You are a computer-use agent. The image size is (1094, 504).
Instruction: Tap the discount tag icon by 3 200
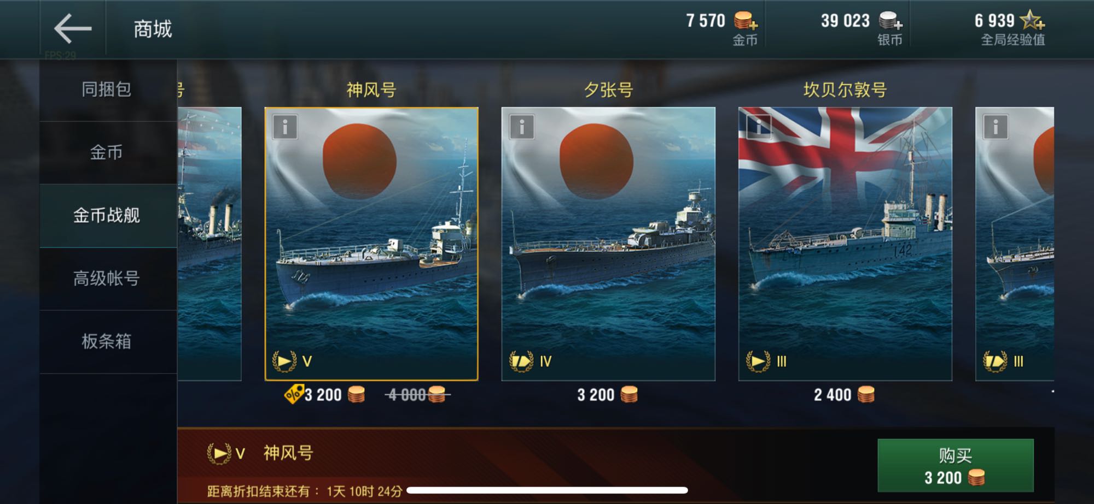[294, 394]
